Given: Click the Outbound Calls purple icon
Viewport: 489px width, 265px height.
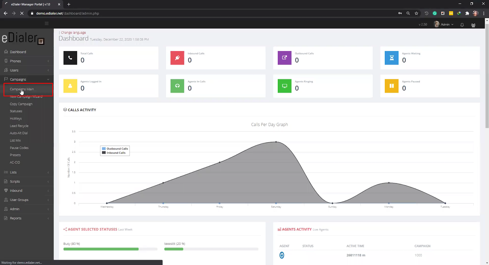Looking at the screenshot, I should pos(285,58).
